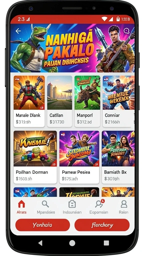144x256 pixels.
Task: Open Eopamsan tab with notification badge
Action: [99, 204]
